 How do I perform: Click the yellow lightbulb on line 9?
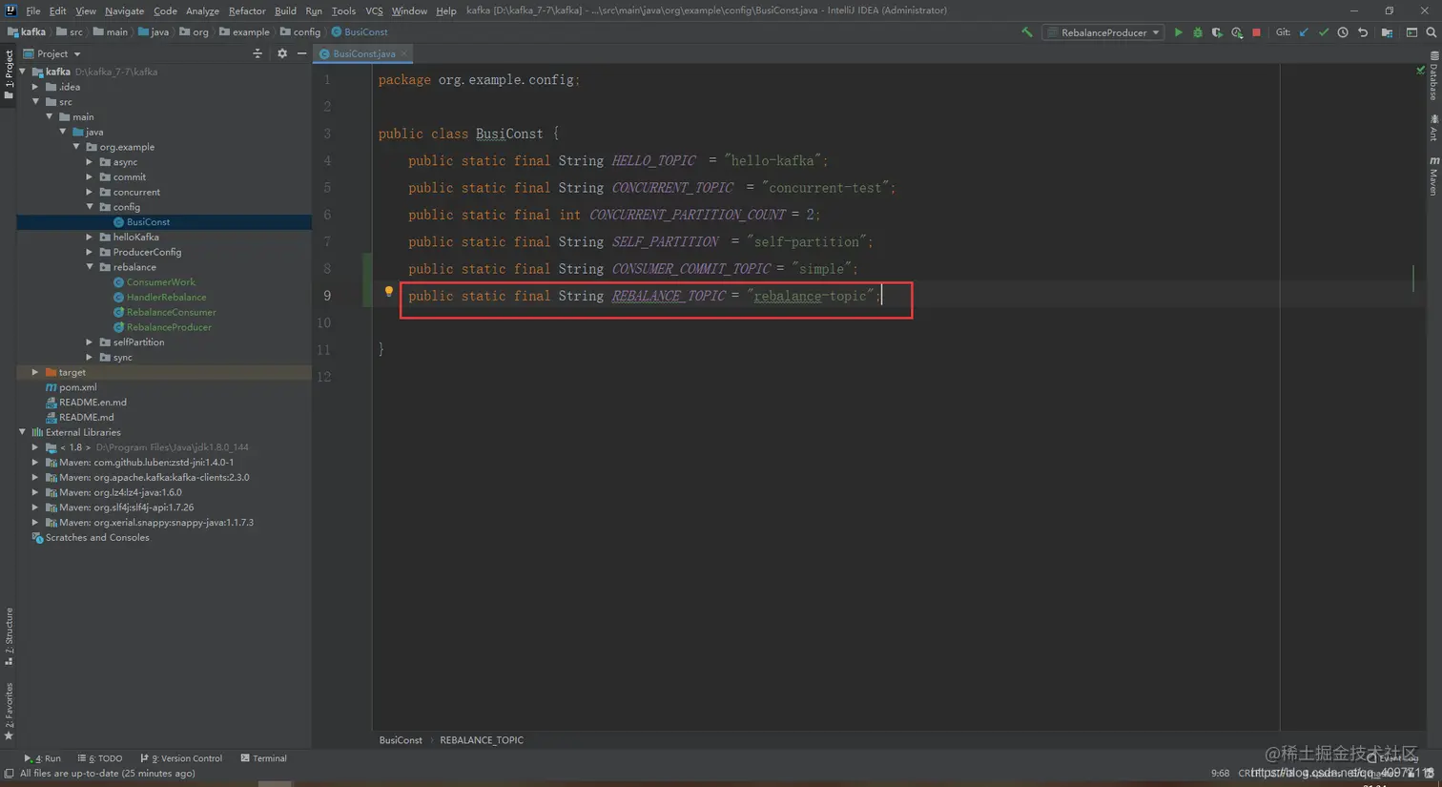pos(388,292)
